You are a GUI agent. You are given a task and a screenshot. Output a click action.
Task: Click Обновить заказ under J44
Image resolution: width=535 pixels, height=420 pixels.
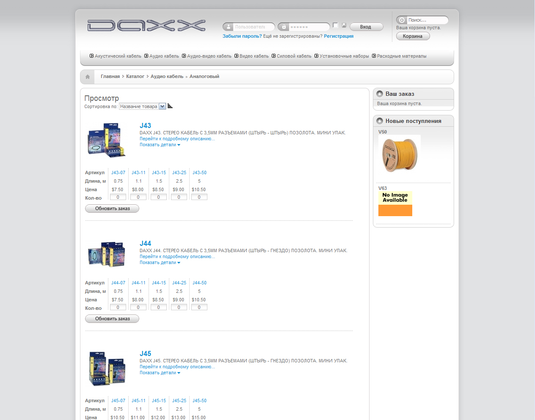(x=112, y=319)
